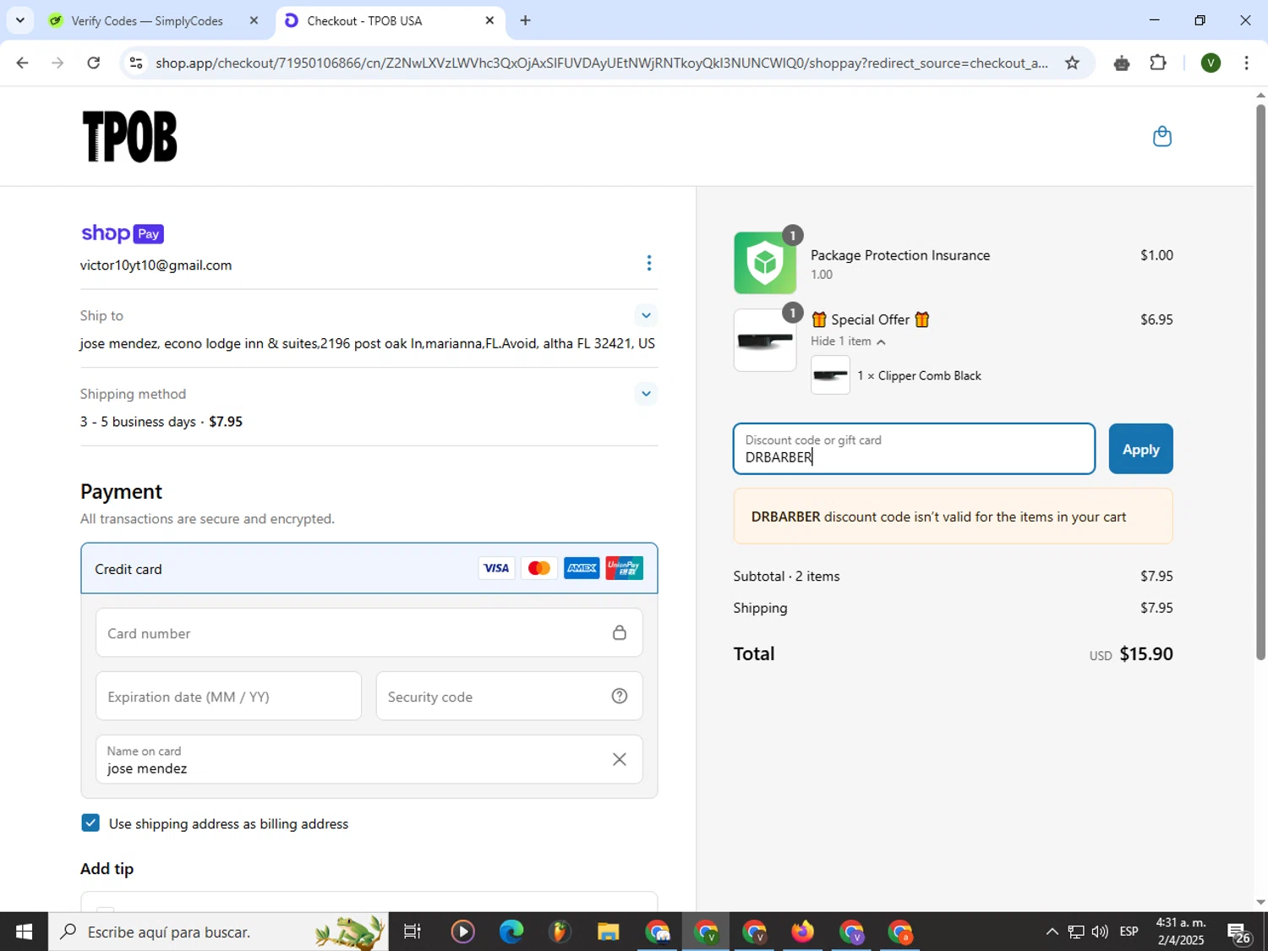Click the Special Offer product thumbnail
The image size is (1268, 951).
(x=764, y=340)
